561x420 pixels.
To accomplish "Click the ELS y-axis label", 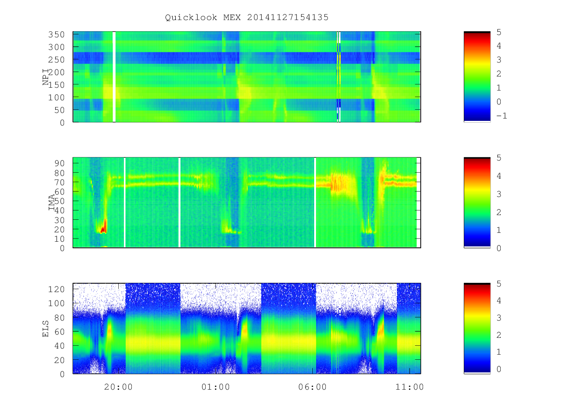I will click(46, 329).
